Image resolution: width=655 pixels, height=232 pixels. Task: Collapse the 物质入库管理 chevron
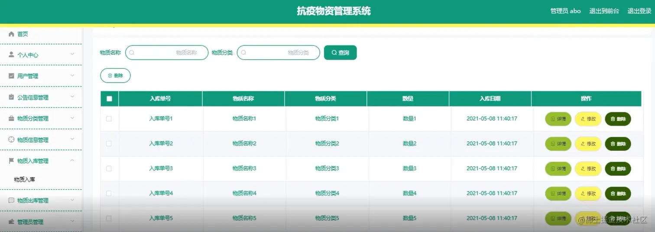(x=72, y=161)
